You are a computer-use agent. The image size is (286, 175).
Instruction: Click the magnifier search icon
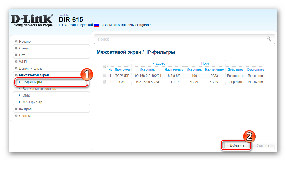click(x=269, y=39)
